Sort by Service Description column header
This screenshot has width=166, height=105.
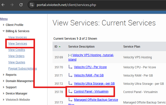[x=81, y=47]
